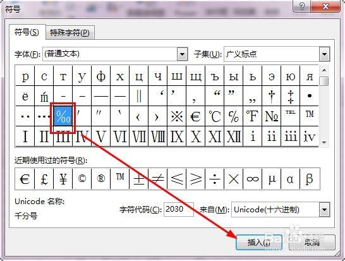Click the reference mark ※ symbol
The image size is (345, 261).
[177, 116]
